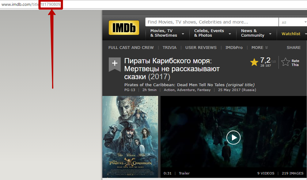Click the 0:31 trailer duration
The image size is (307, 180).
(167, 173)
